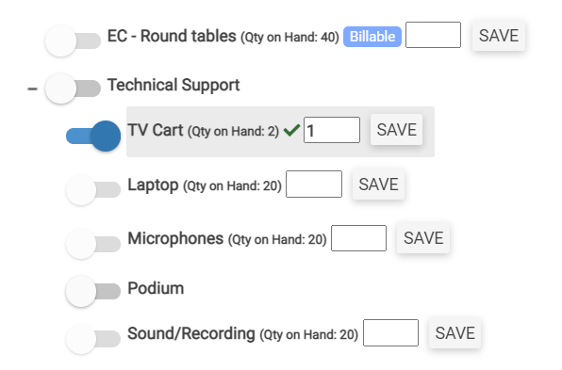Viewport: 562px width, 370px height.
Task: Click the Microphones quantity input
Action: 358,238
